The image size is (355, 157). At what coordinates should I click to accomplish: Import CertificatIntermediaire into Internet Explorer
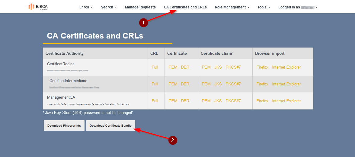click(x=286, y=84)
